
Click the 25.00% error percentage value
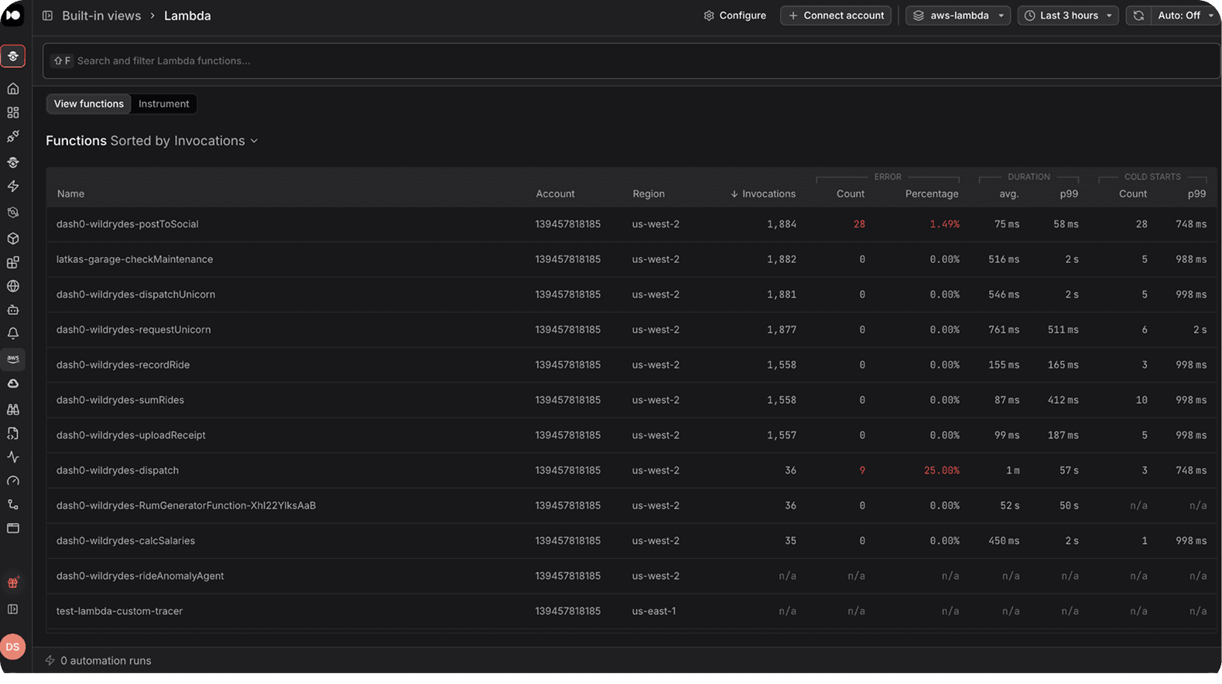point(942,470)
